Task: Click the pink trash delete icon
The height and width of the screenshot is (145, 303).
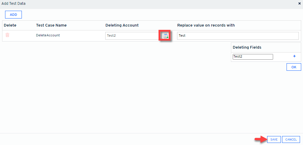Action: [x=7, y=35]
